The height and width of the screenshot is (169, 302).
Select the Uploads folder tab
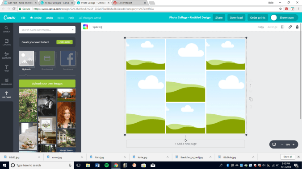coord(26,61)
